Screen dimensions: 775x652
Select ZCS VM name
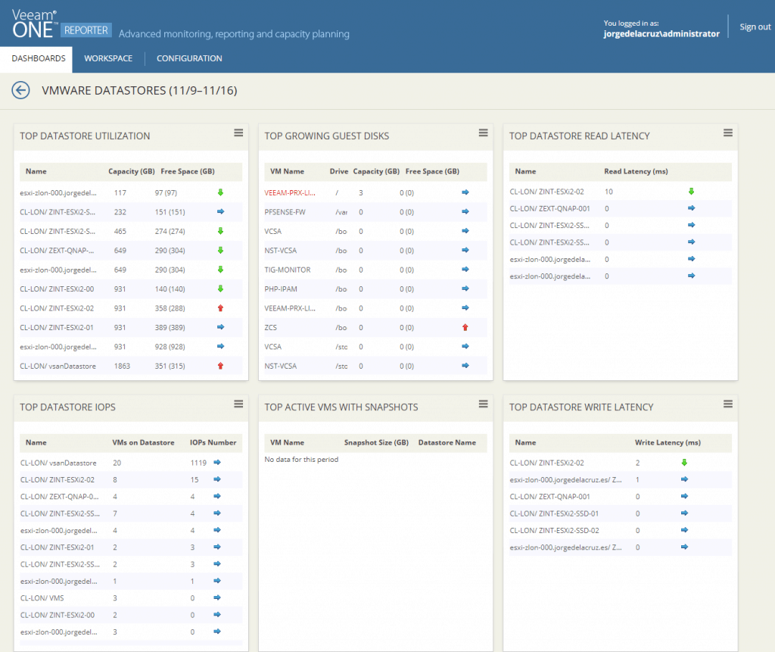click(270, 327)
